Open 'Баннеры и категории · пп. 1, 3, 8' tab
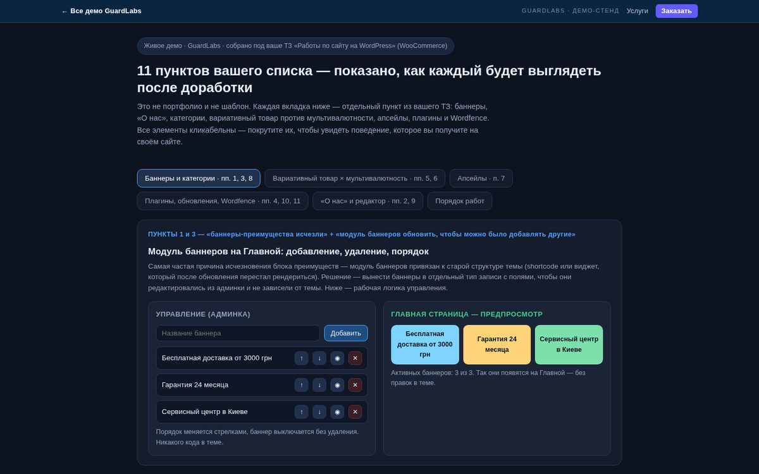The width and height of the screenshot is (759, 474). click(x=199, y=178)
